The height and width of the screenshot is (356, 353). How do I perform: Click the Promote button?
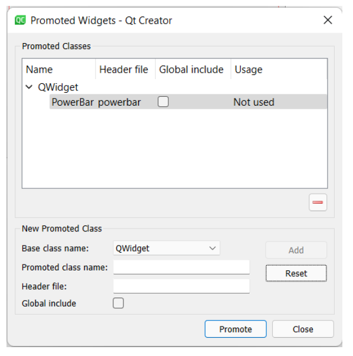(x=236, y=329)
